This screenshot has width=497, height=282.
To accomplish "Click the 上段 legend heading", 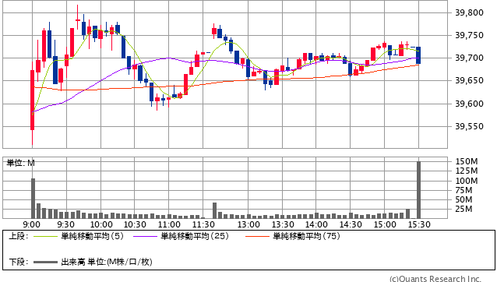I will click(19, 236).
